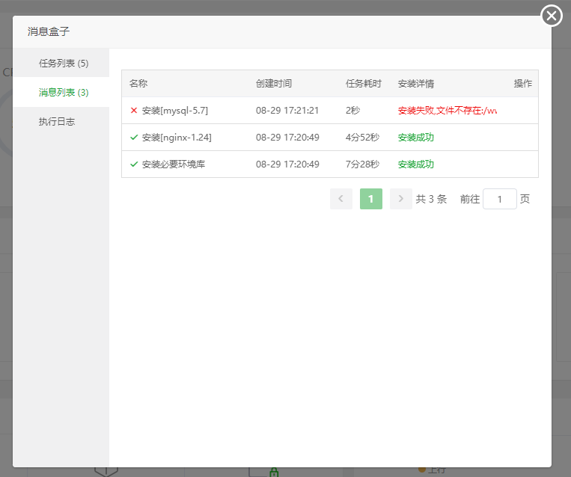This screenshot has height=477, width=571.
Task: Click the red 安装失败 error message
Action: [448, 110]
